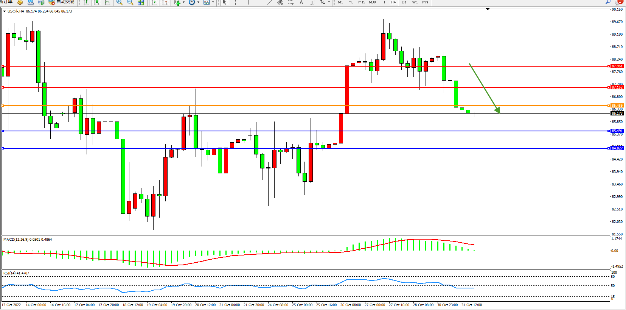The height and width of the screenshot is (310, 626).
Task: Toggle the chart Auto Scroll button
Action: pyautogui.click(x=154, y=2)
